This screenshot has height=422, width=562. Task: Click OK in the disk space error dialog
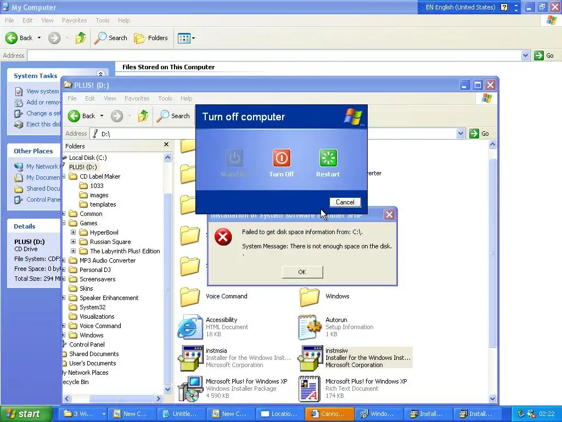(302, 272)
